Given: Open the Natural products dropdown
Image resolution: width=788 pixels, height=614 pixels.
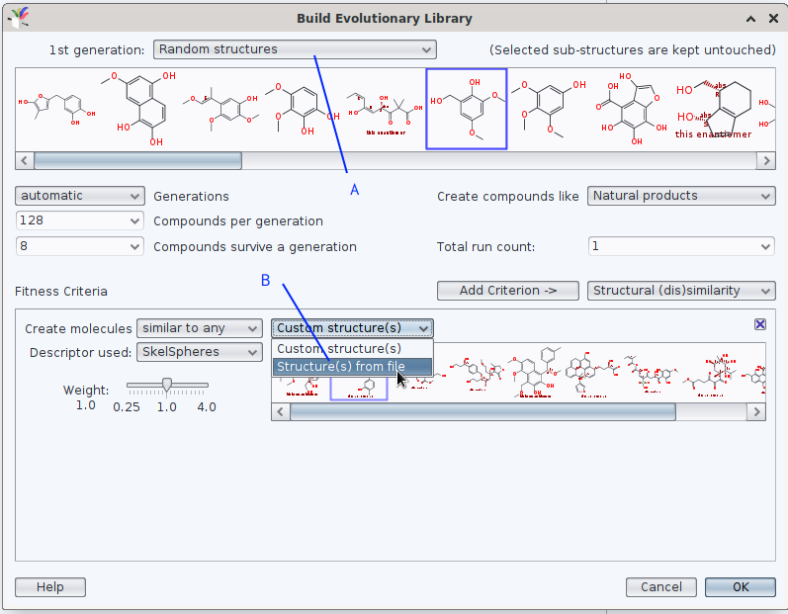Looking at the screenshot, I should coord(680,196).
